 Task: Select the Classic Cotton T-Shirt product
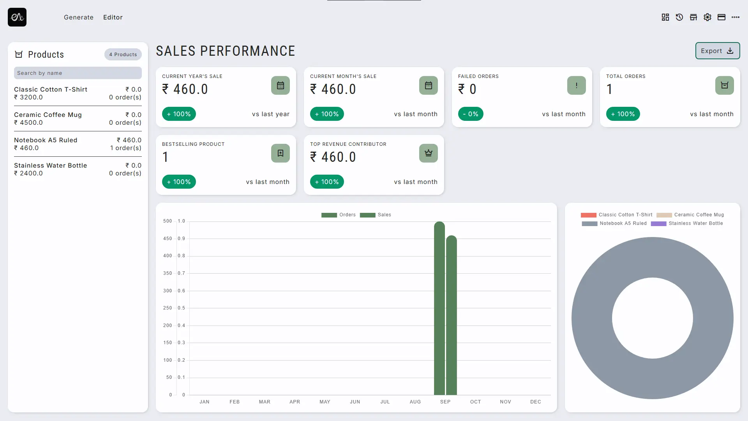point(78,93)
